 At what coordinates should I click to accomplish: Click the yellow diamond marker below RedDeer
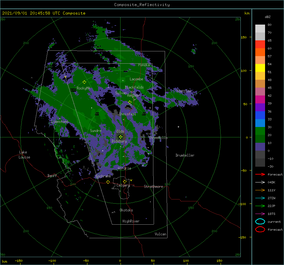pos(130,102)
